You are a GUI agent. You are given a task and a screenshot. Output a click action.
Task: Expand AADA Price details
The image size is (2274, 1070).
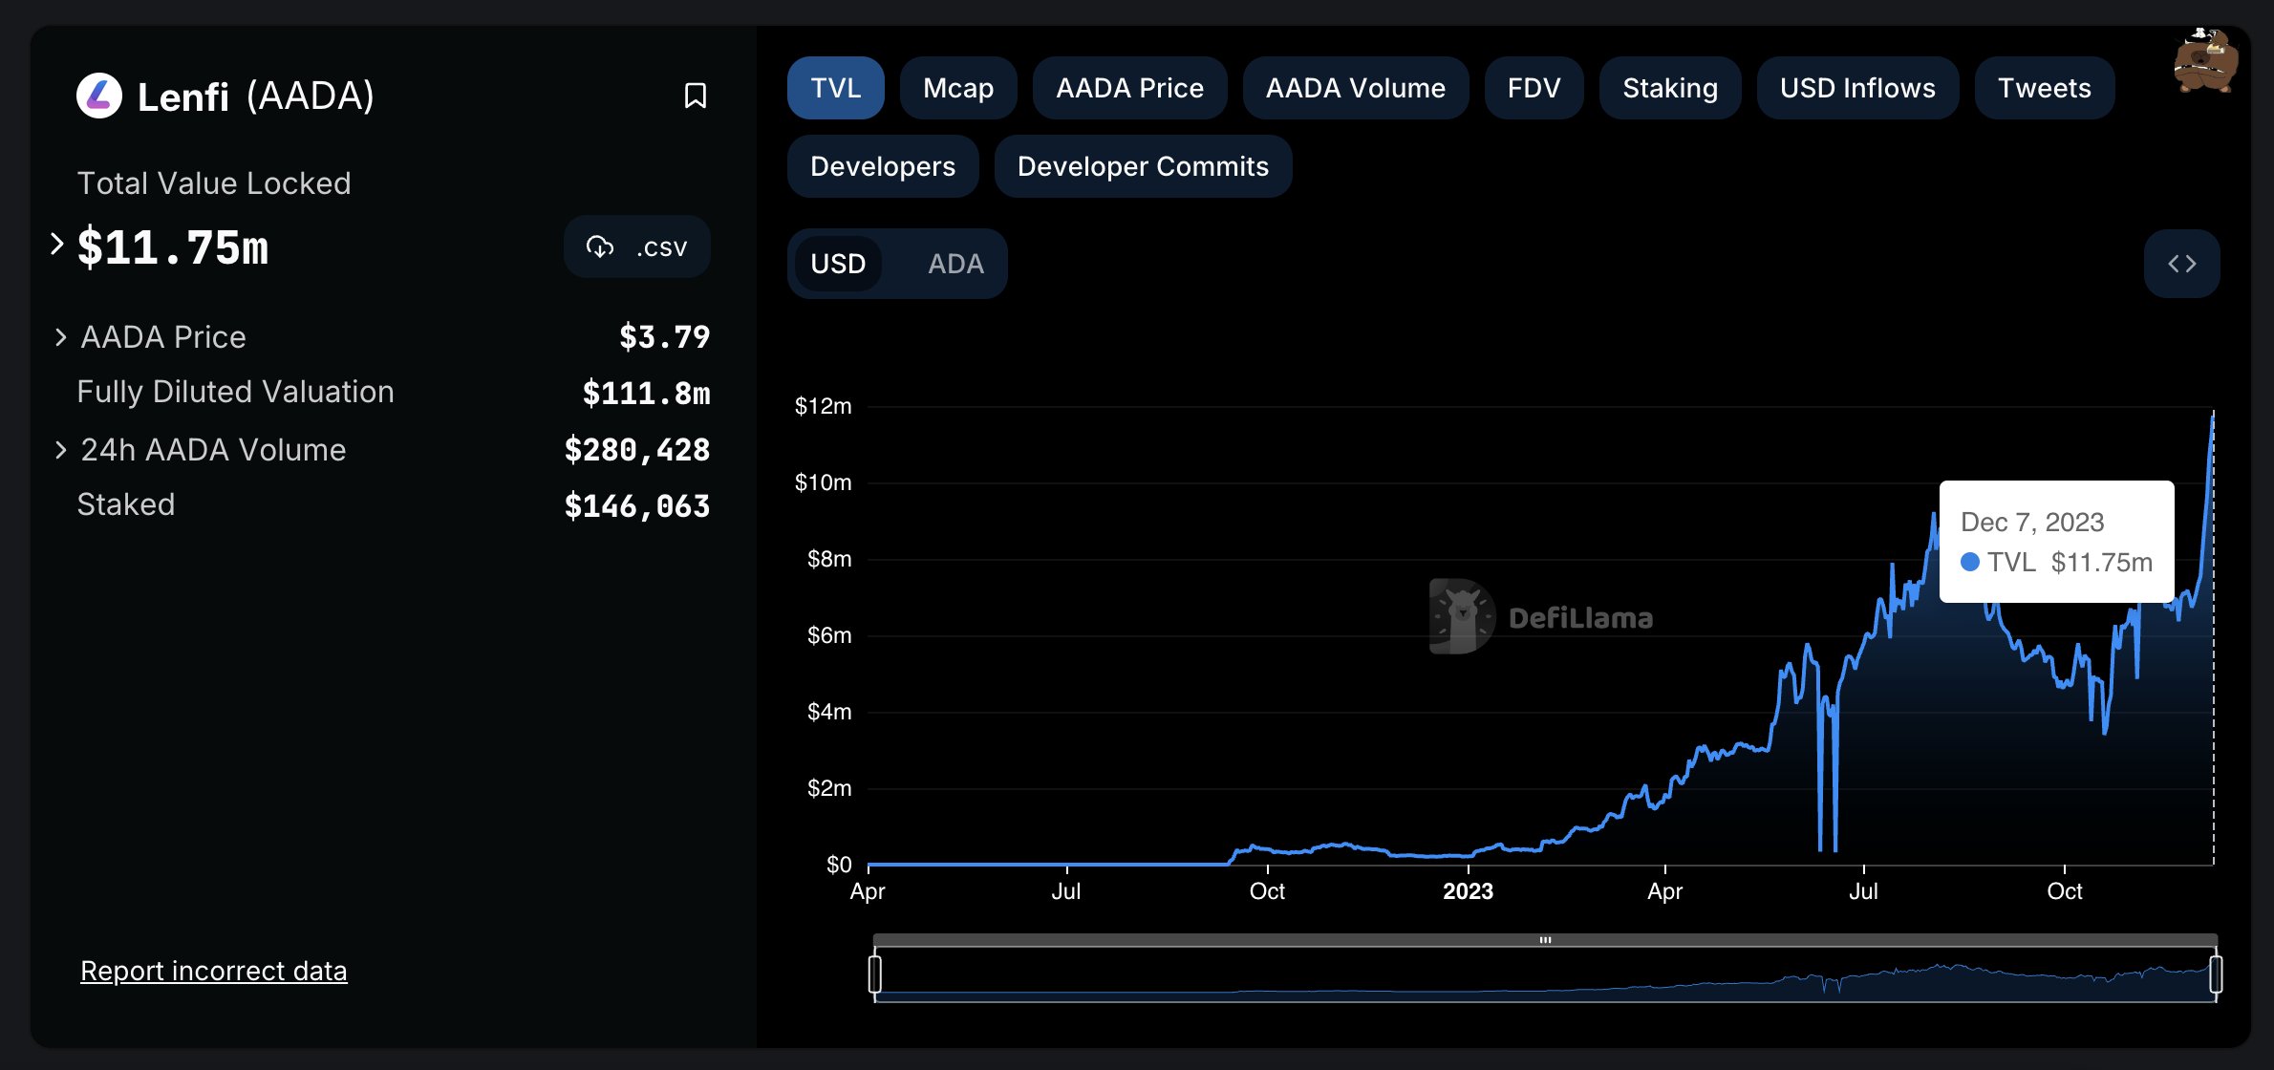[x=60, y=337]
